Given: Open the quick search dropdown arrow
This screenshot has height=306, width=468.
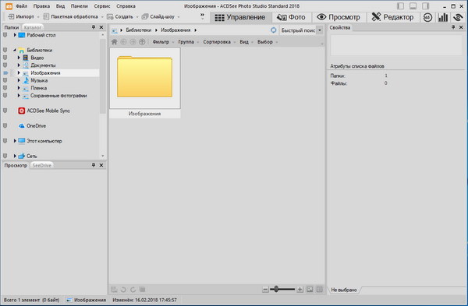Looking at the screenshot, I should 320,30.
